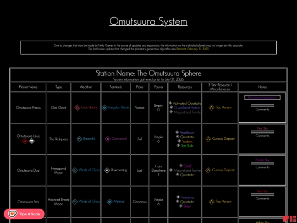Click the Ammonia resource icon
The image size is (297, 223).
[x=178, y=197]
